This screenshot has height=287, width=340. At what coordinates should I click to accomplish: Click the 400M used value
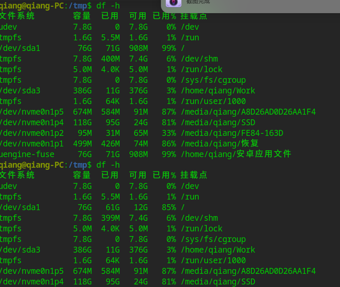point(110,59)
